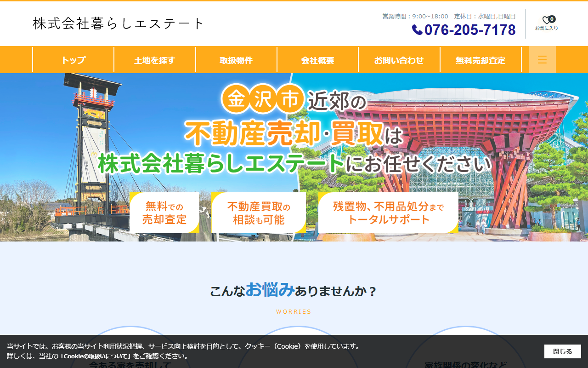Close the cookie notice with 閉じる

(x=563, y=351)
